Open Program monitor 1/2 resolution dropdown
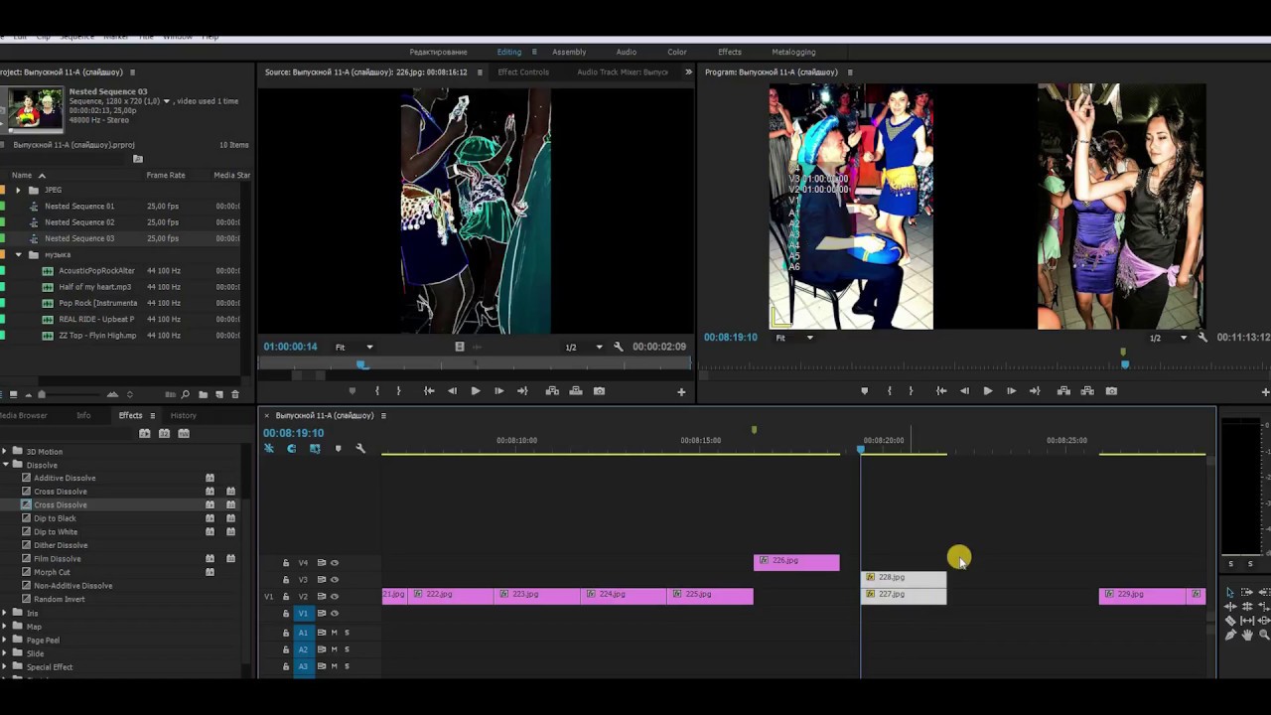The width and height of the screenshot is (1271, 715). coord(1168,338)
